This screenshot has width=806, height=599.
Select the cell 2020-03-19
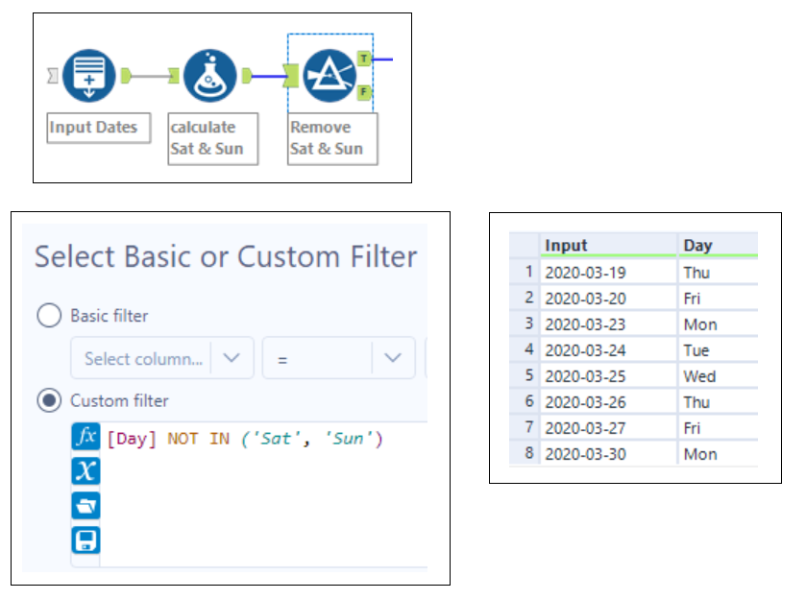click(608, 273)
